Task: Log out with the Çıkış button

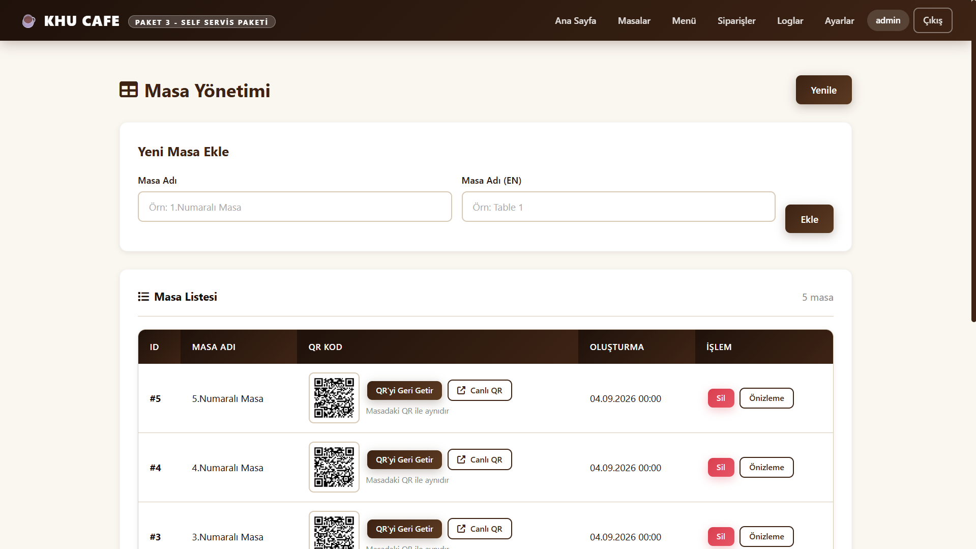Action: pyautogui.click(x=933, y=20)
